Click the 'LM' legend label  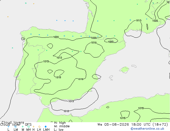pos(16,129)
